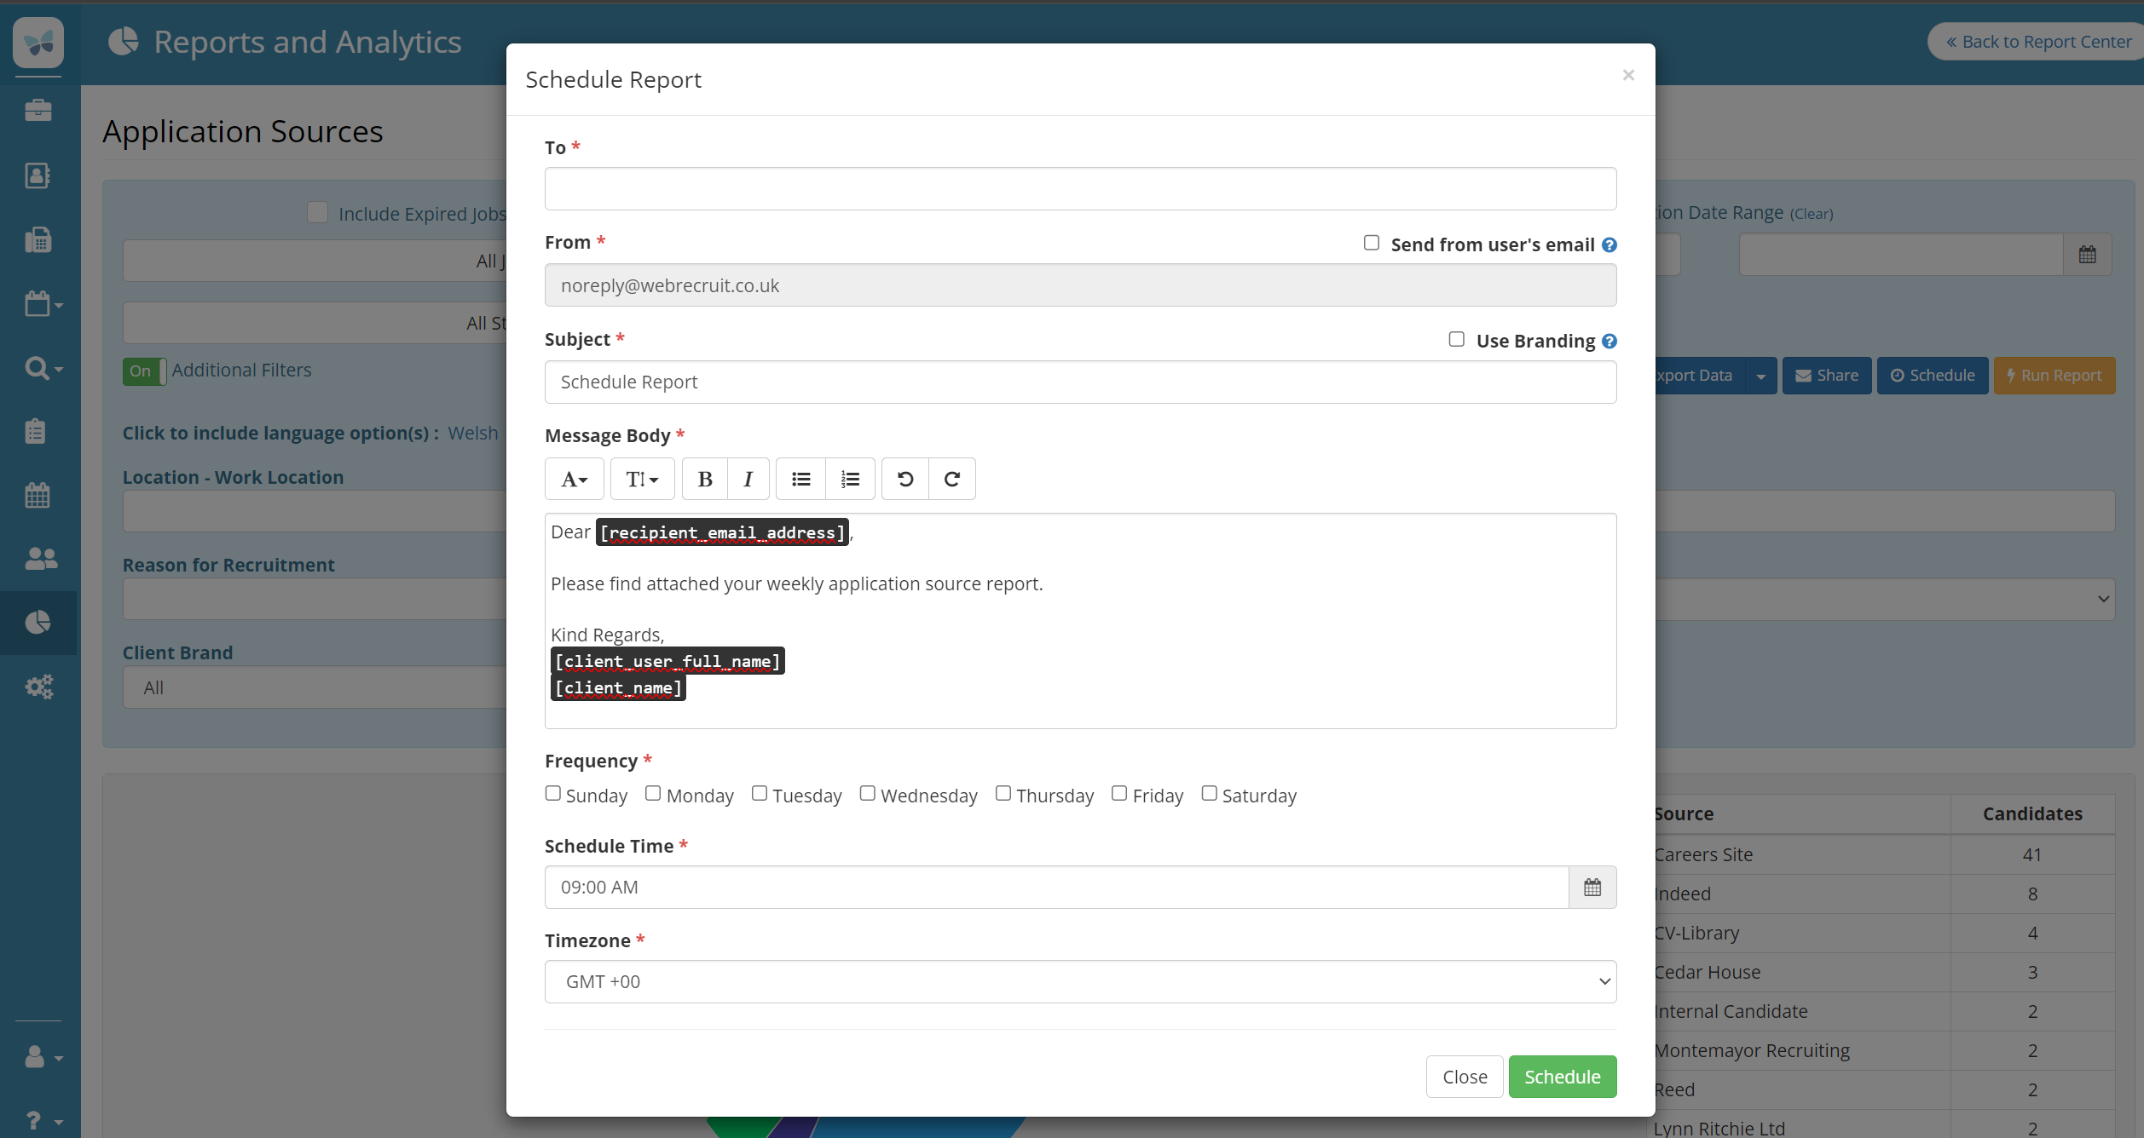Click the Italic formatting icon
This screenshot has height=1138, width=2144.
point(748,479)
